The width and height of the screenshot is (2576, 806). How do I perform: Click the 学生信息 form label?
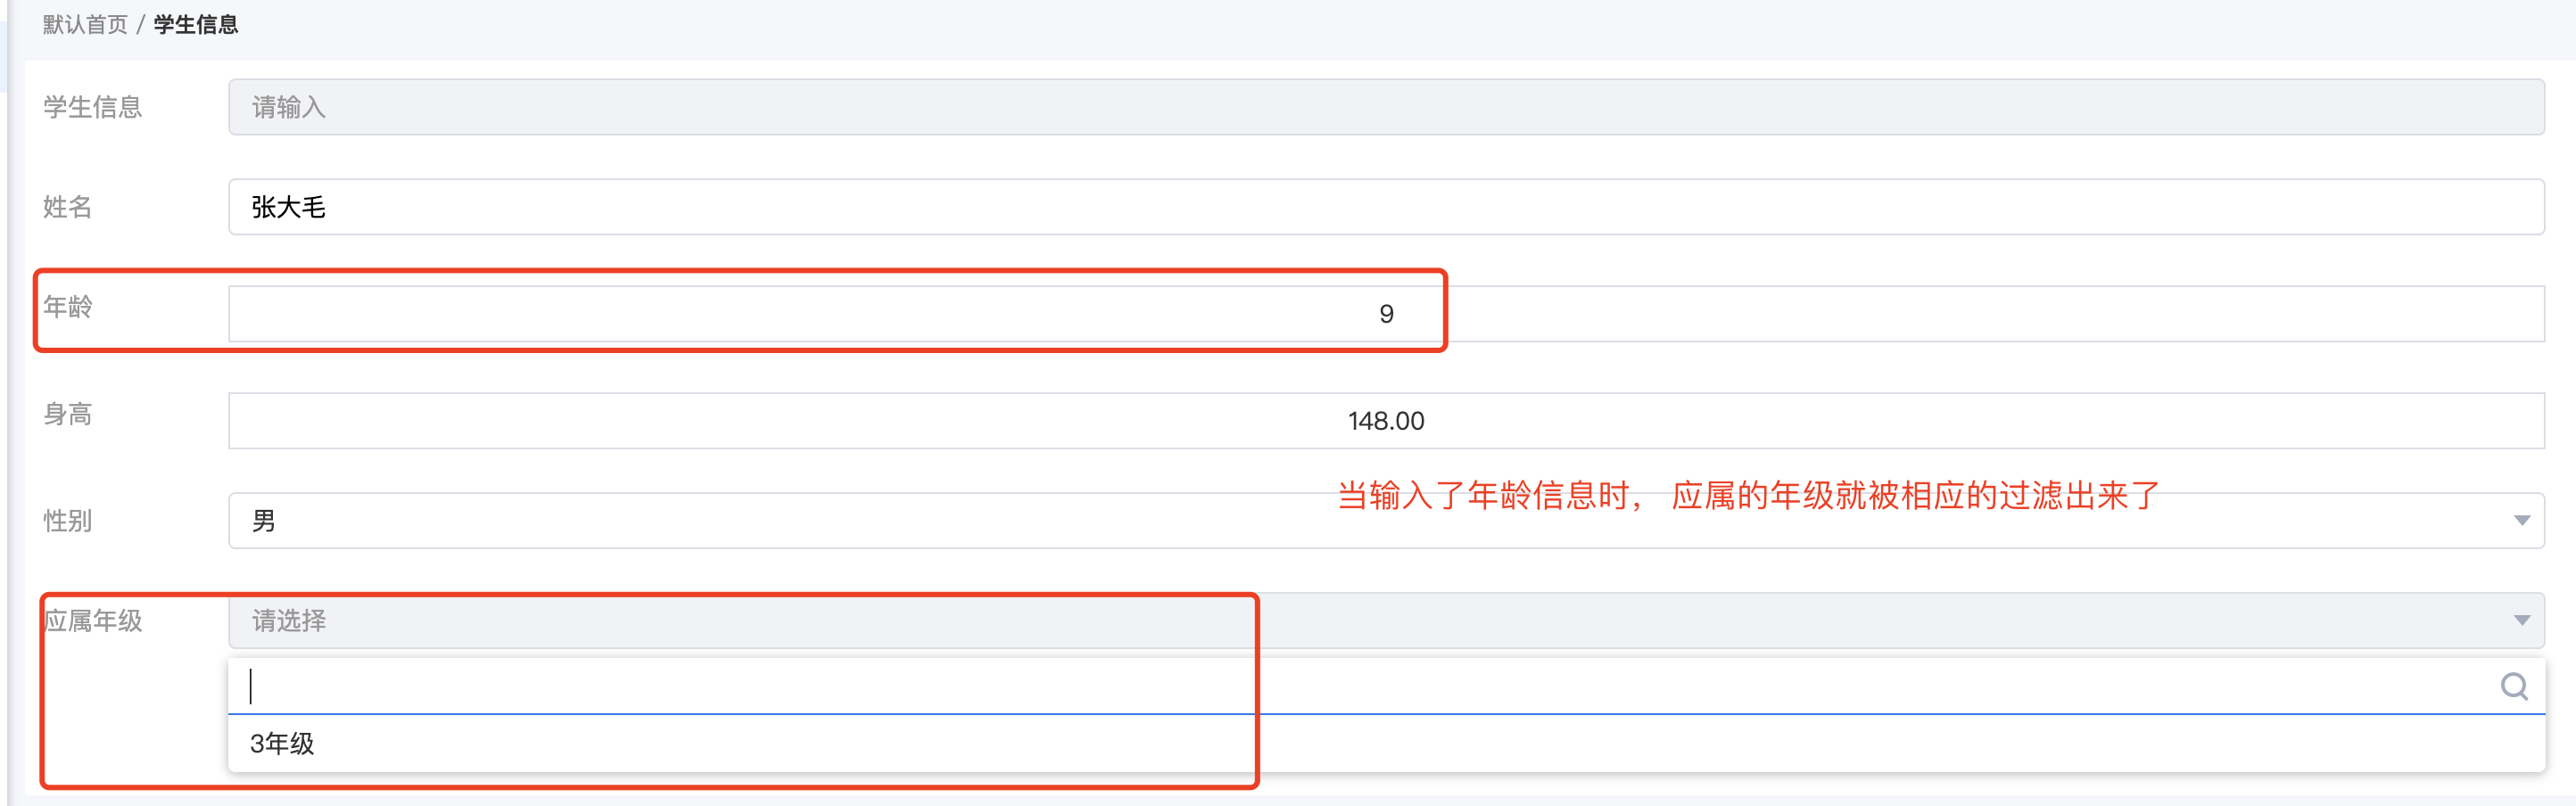click(93, 107)
